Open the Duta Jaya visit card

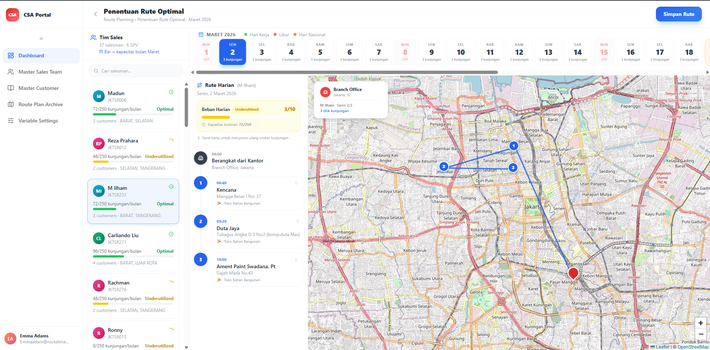(x=258, y=231)
